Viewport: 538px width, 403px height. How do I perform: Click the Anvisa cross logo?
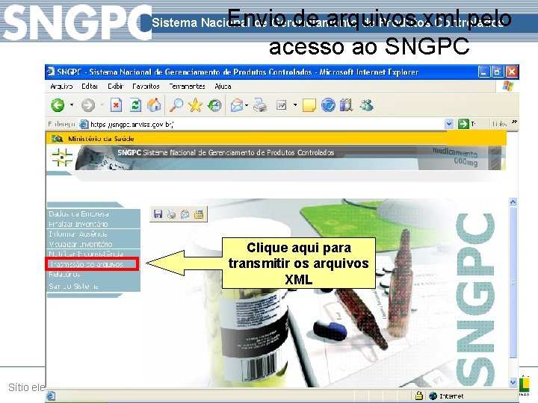pos(62,157)
